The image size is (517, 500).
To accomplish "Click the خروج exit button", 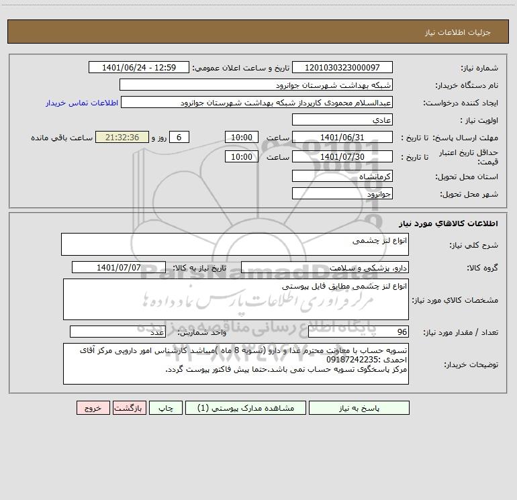I will click(93, 407).
